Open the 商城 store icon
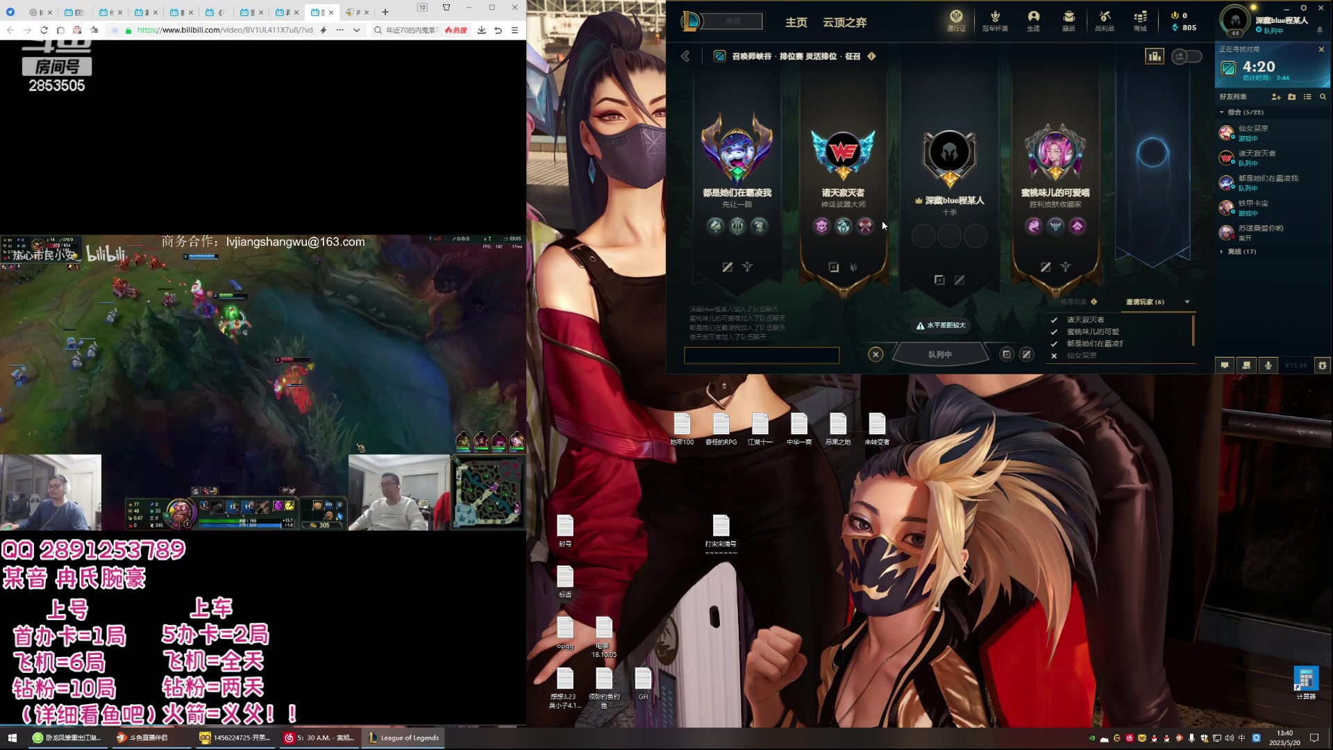Viewport: 1333px width, 750px height. [x=1140, y=20]
